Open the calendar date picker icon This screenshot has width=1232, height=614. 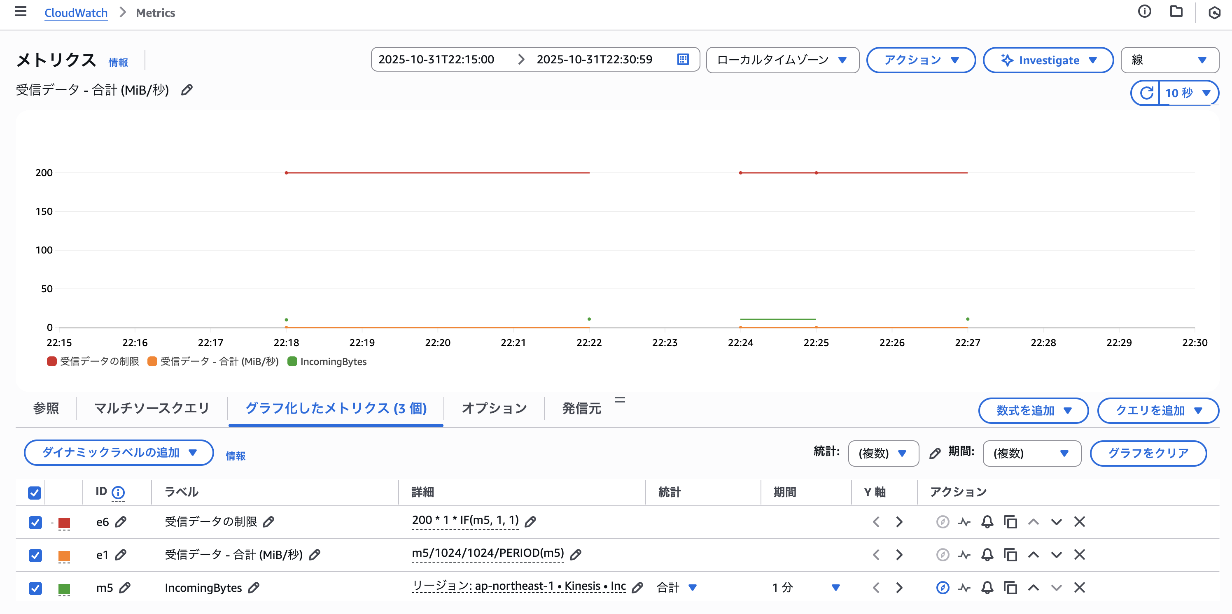pyautogui.click(x=682, y=59)
